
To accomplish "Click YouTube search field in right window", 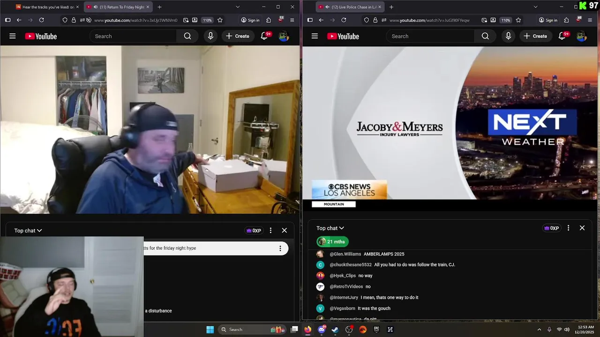I will pyautogui.click(x=431, y=36).
